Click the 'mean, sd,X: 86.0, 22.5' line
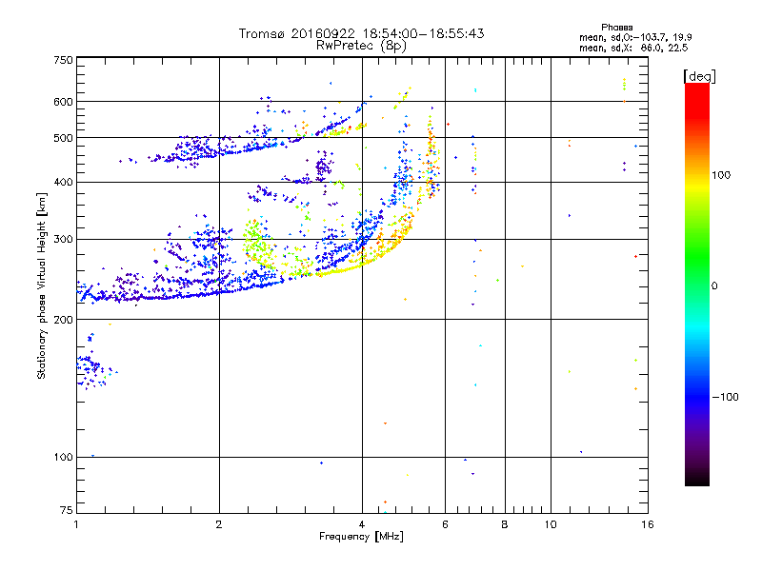 click(633, 48)
